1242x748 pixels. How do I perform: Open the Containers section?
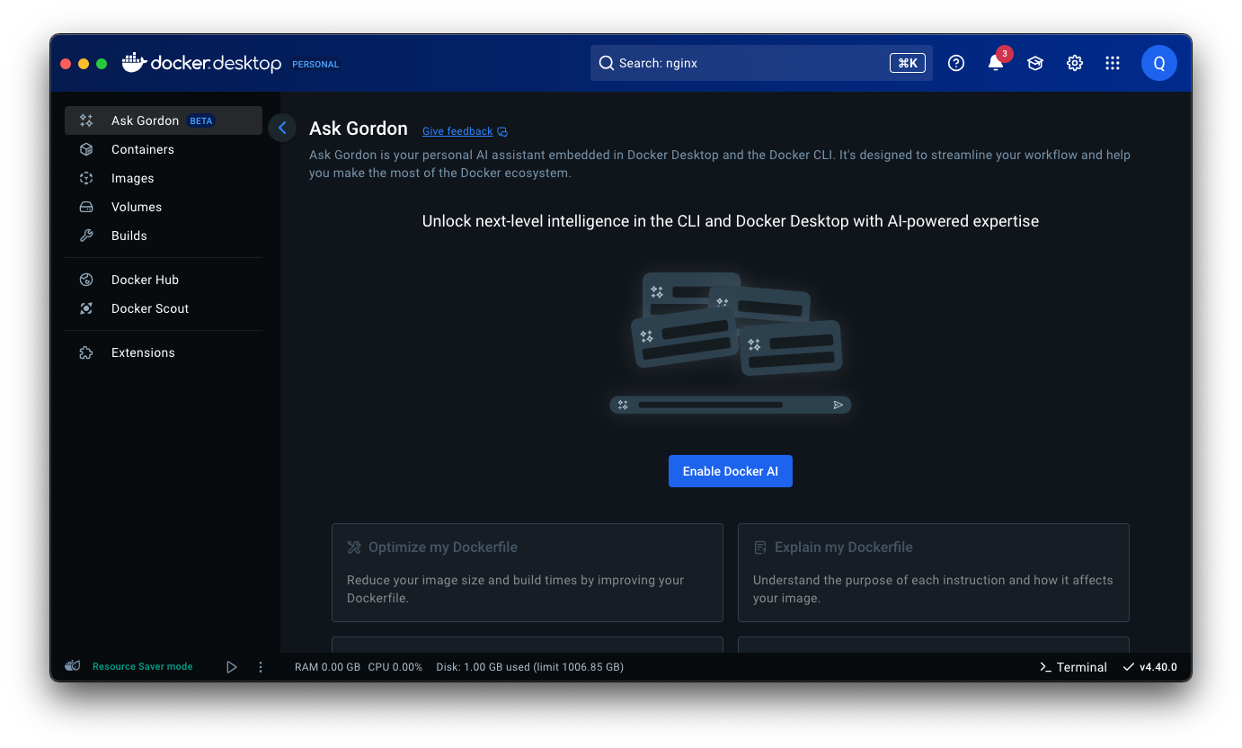click(x=164, y=149)
